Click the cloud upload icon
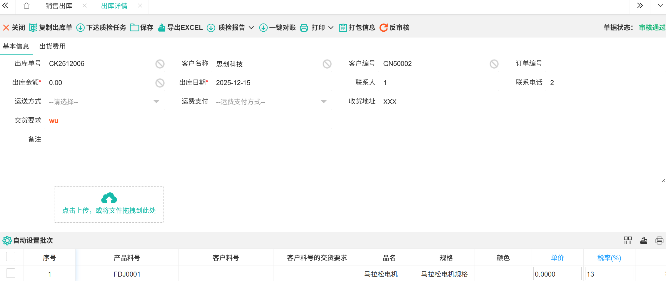The height and width of the screenshot is (281, 666). click(x=109, y=198)
